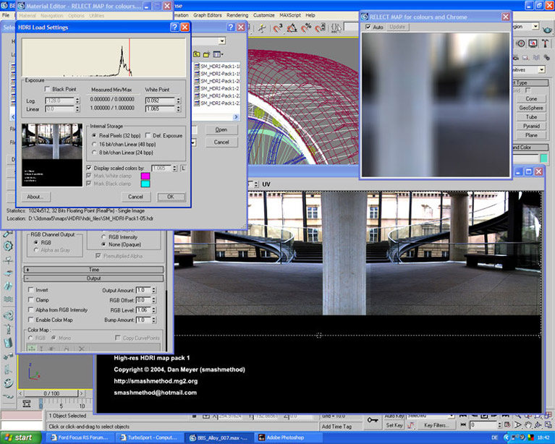Viewport: 555px width, 444px height.
Task: Click the GeoSphere object button
Action: coord(531,108)
